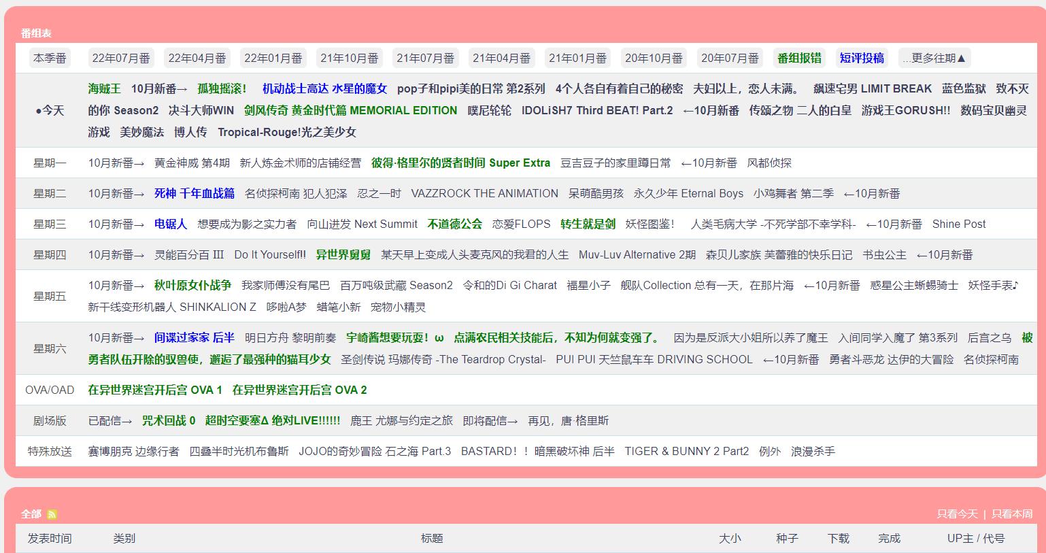Open 哆啦A梦 in the Friday row
This screenshot has height=553, width=1046.
(x=286, y=307)
